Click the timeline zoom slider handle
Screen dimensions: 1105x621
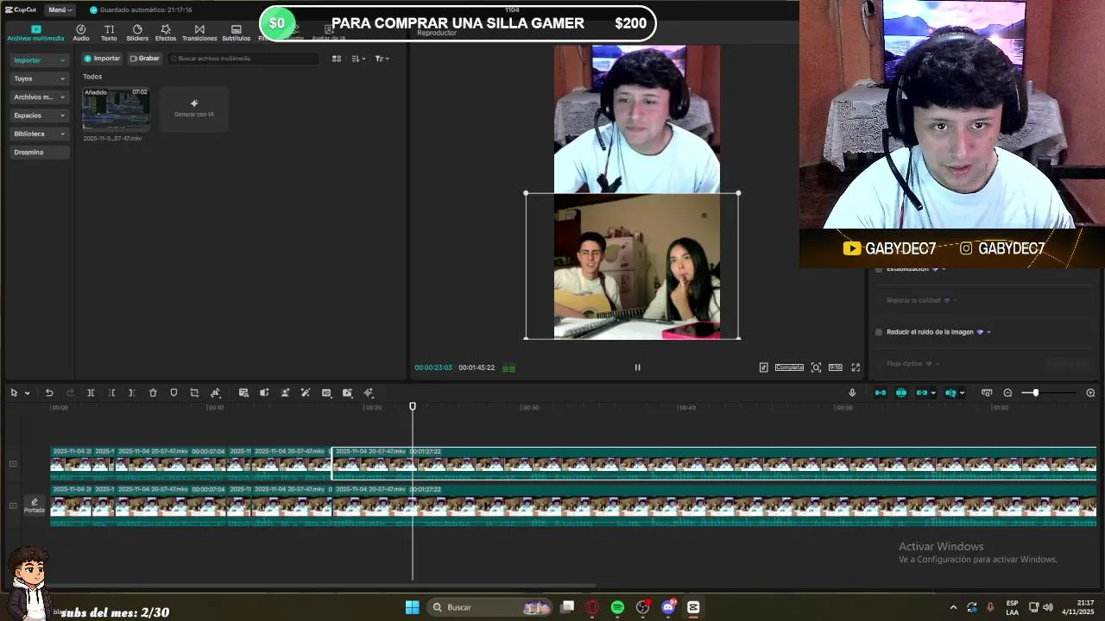coord(1036,393)
